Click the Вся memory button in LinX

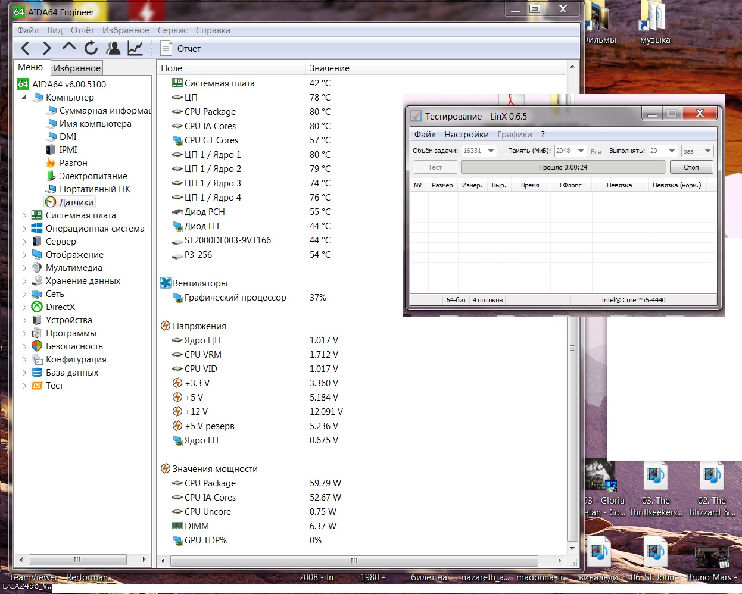pyautogui.click(x=596, y=151)
